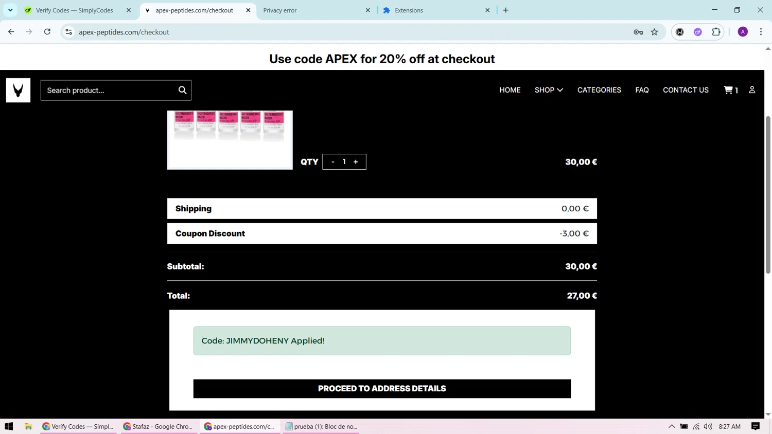Increase quantity with the plus button
This screenshot has height=434, width=772.
click(356, 162)
